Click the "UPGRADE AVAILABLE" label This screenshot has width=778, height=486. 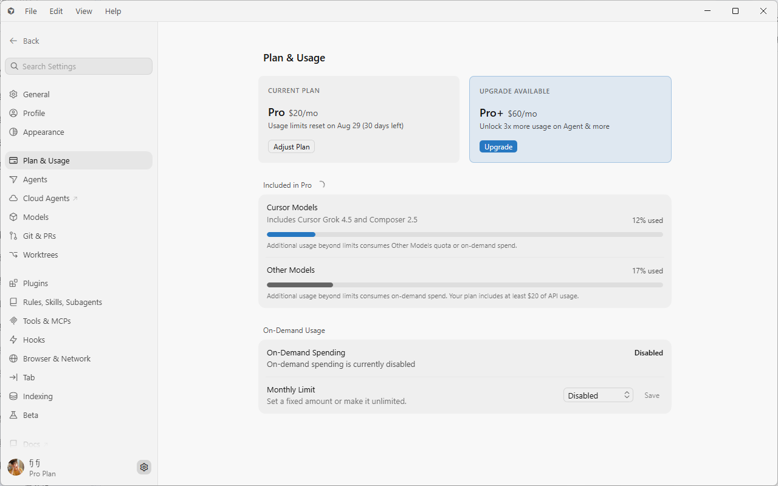tap(515, 91)
